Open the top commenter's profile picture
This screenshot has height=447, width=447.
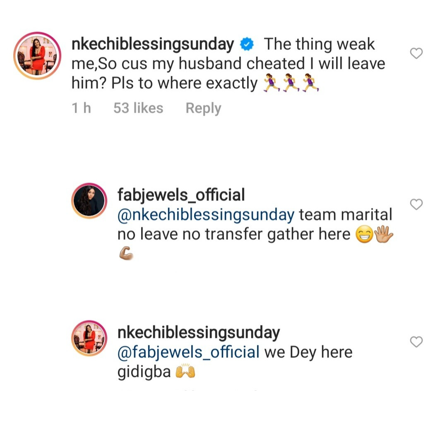37,55
